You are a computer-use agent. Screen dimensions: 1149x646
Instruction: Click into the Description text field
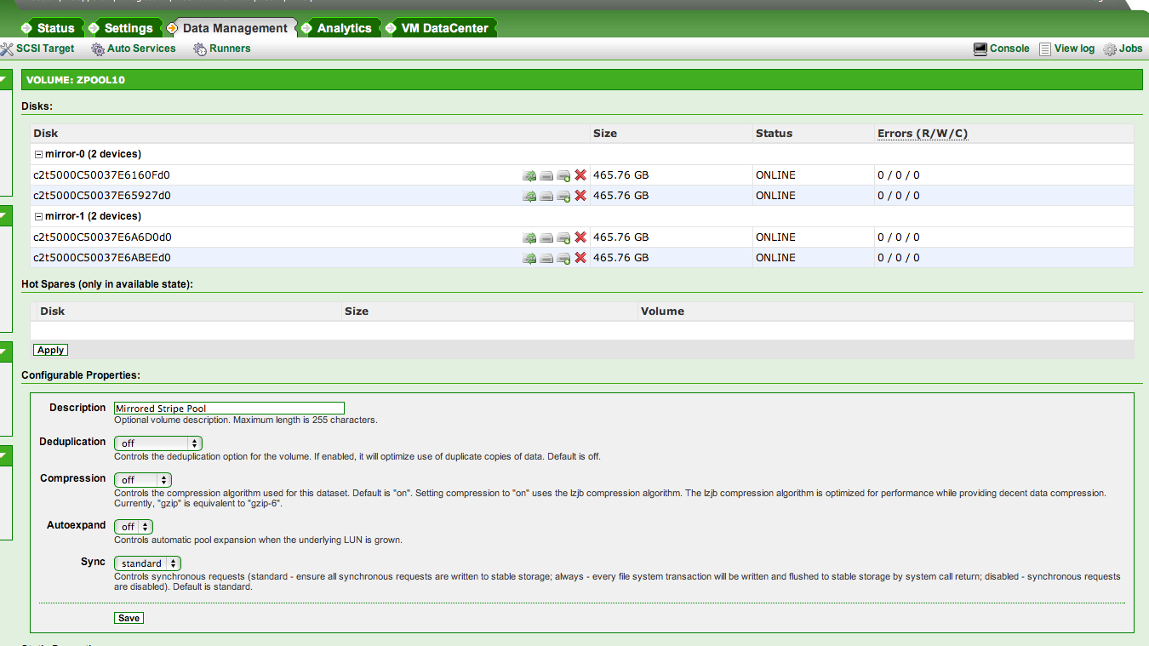click(229, 409)
